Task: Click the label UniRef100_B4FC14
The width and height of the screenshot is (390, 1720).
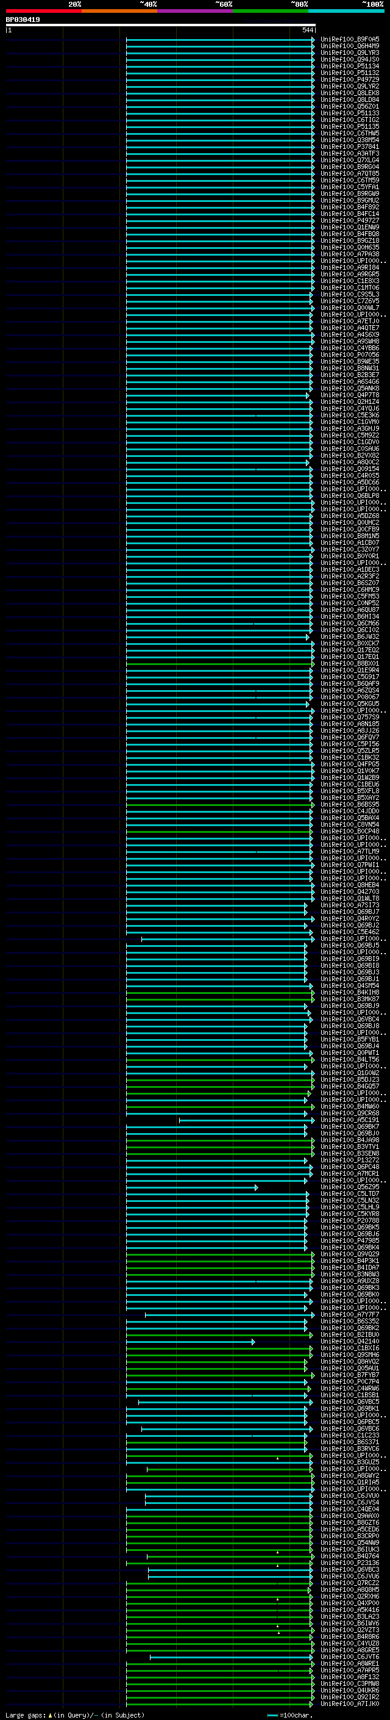Action: [x=350, y=214]
